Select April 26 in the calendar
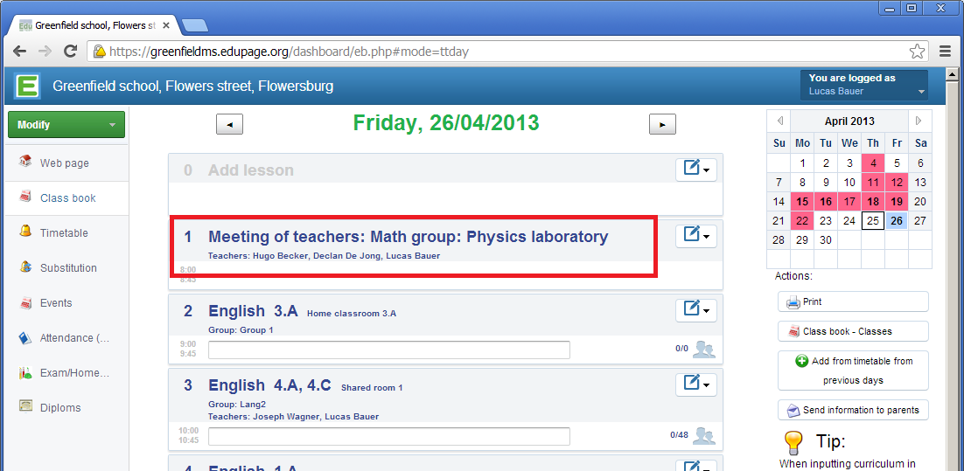This screenshot has height=471, width=964. point(897,221)
